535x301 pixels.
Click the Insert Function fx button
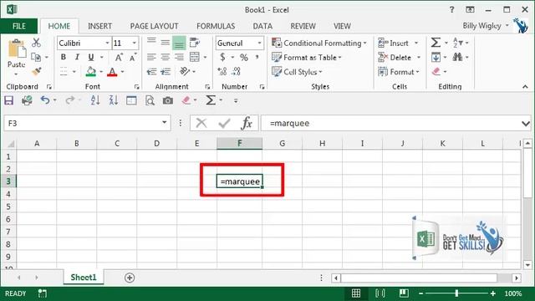coord(247,123)
